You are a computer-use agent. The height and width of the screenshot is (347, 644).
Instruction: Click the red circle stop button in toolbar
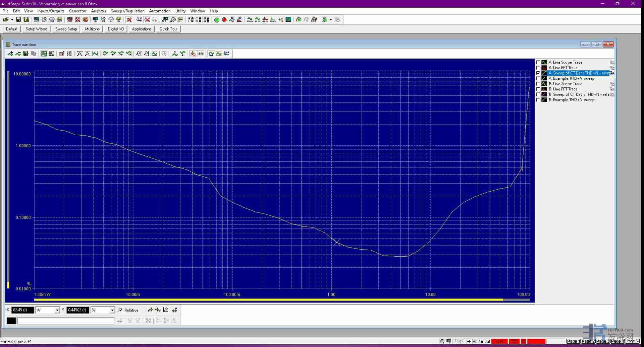(224, 20)
